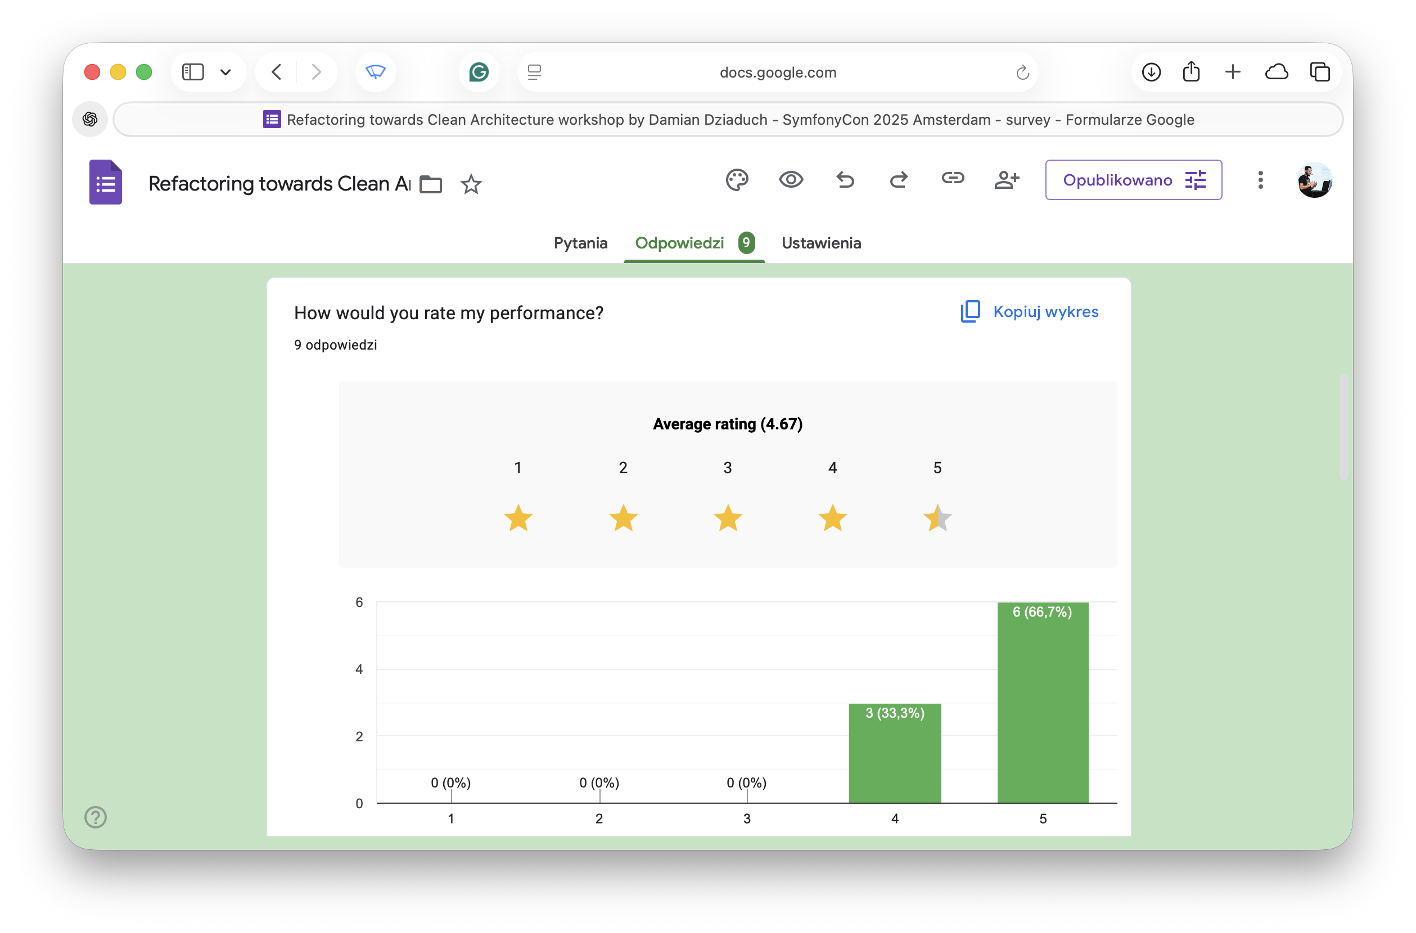
Task: Add collaborators with person-plus icon
Action: [1007, 180]
